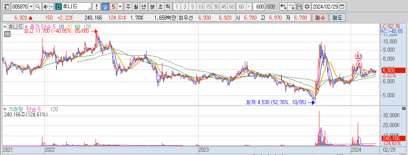Screen dimensions: 408x155
Task: Click the green 60 moving average legend
Action: (77, 26)
